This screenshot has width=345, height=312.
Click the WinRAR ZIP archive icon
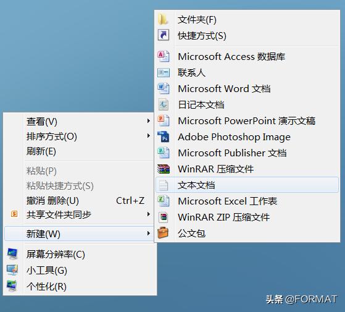[x=164, y=217]
